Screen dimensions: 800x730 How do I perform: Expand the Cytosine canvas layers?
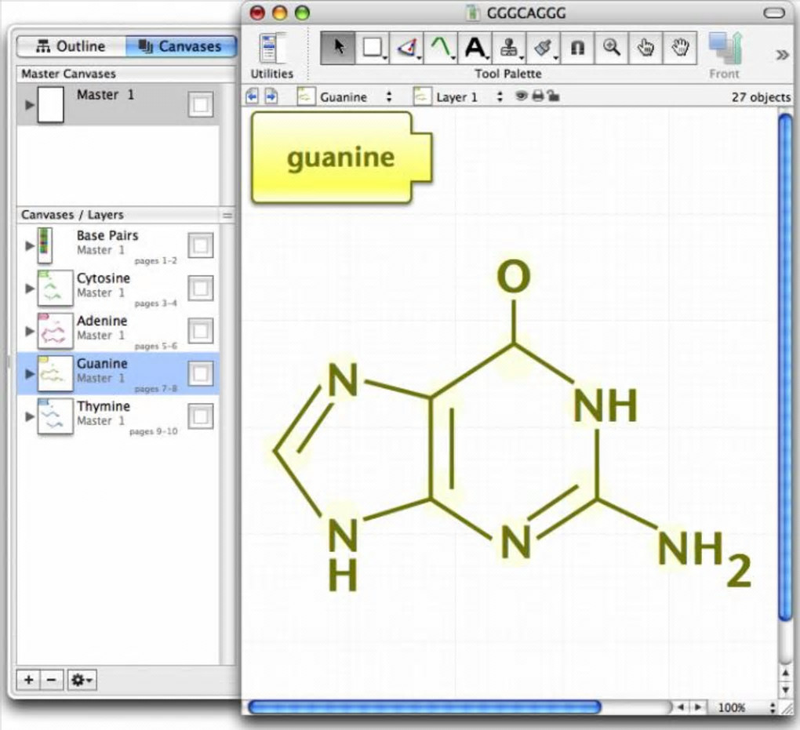coord(30,289)
